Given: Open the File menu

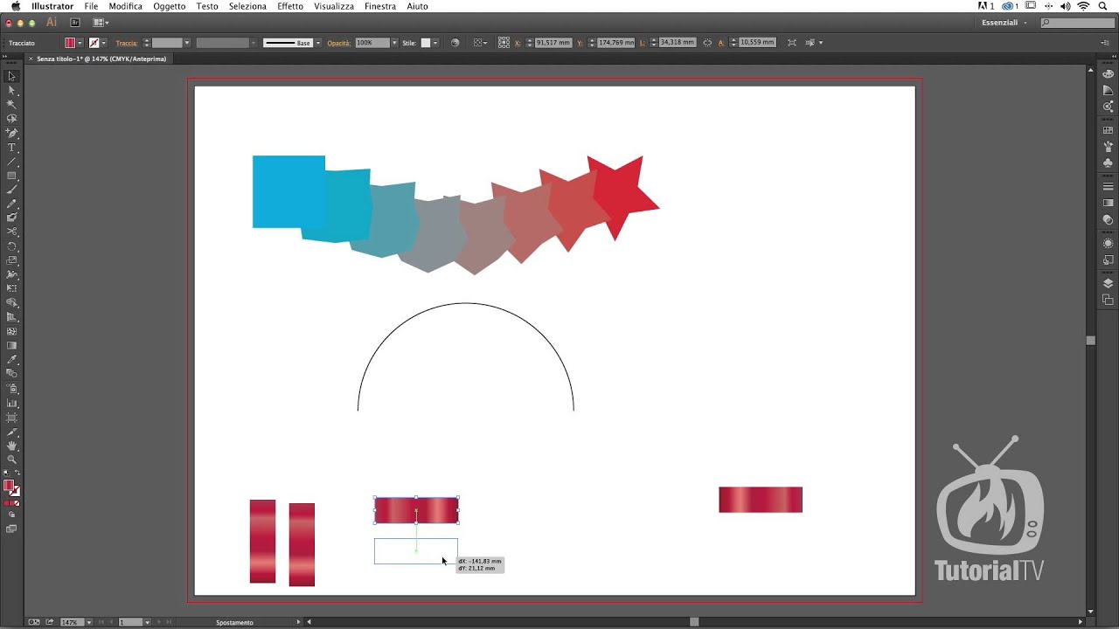Looking at the screenshot, I should [x=91, y=6].
